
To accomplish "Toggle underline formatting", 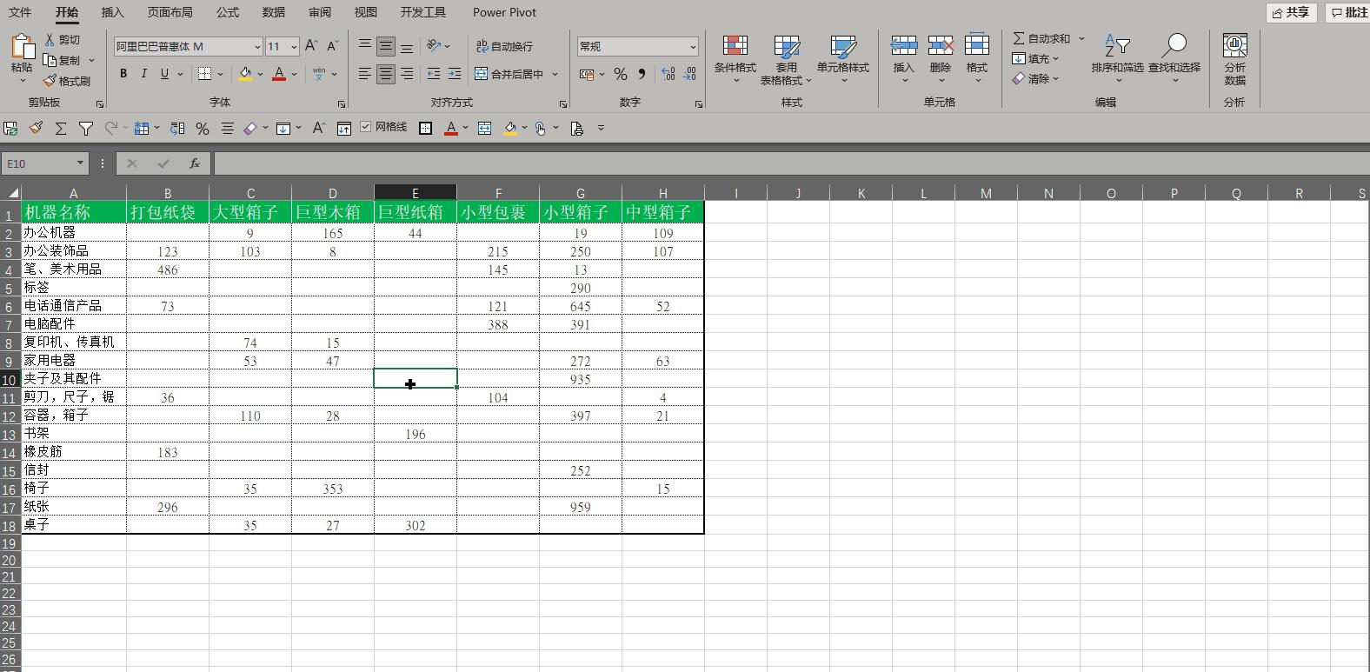I will tap(164, 74).
